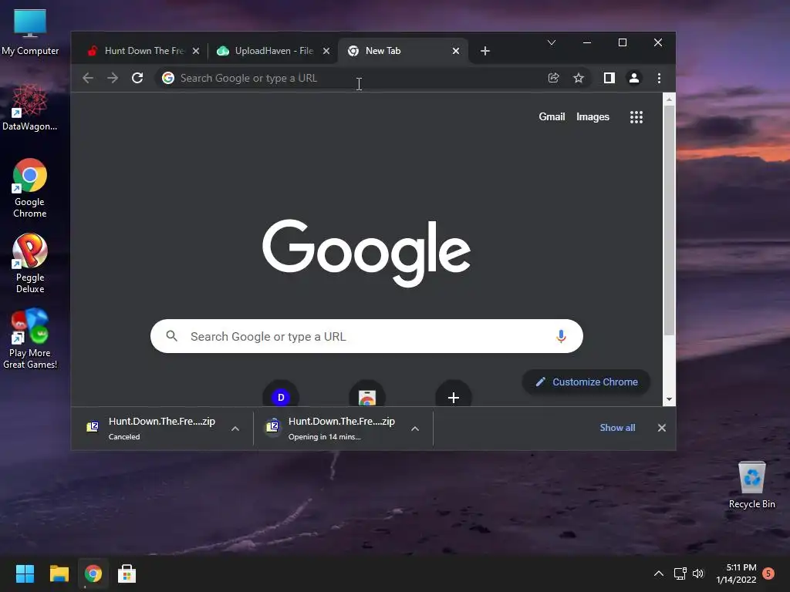Click the browser back arrow

[88, 78]
